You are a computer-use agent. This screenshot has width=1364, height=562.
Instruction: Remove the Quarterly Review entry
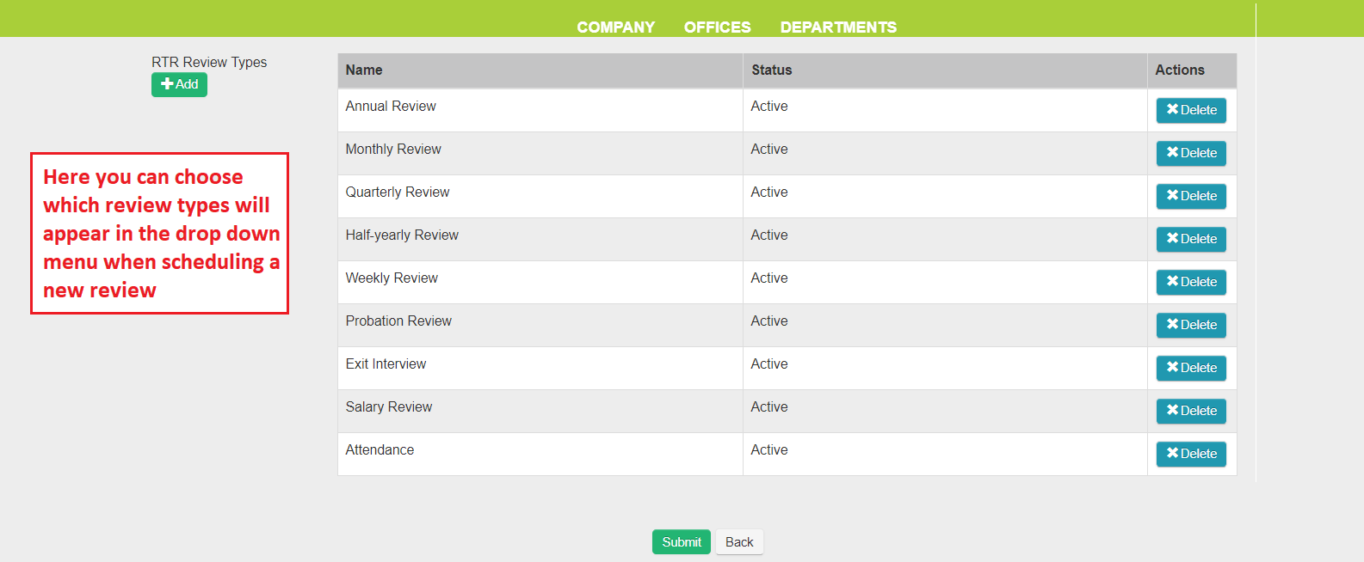tap(1191, 196)
